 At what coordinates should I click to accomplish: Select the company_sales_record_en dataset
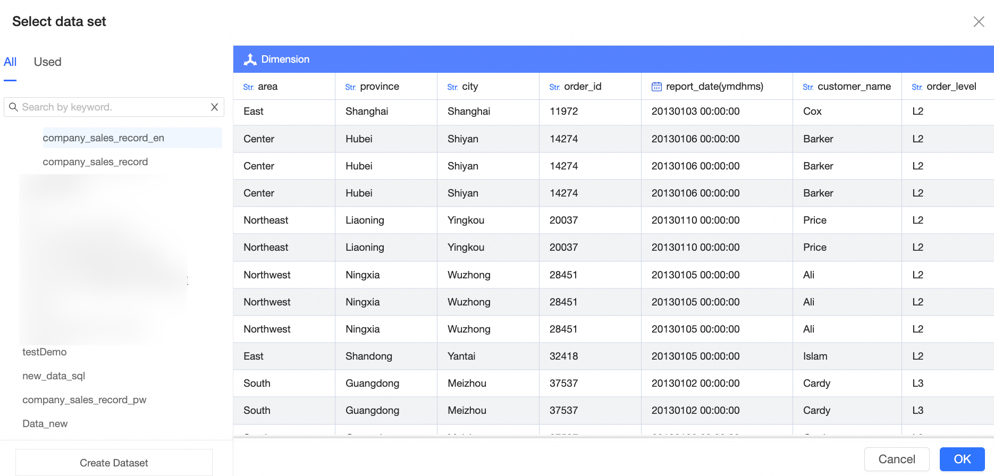click(x=132, y=138)
